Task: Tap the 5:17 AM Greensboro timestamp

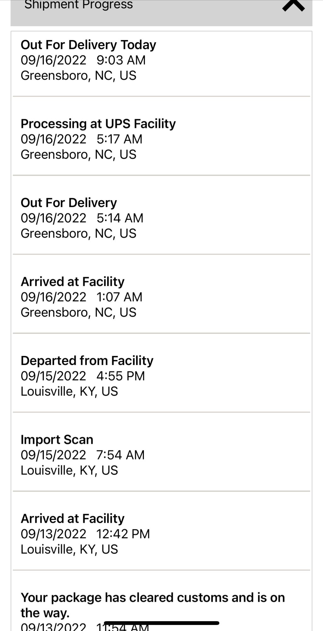Action: [119, 139]
